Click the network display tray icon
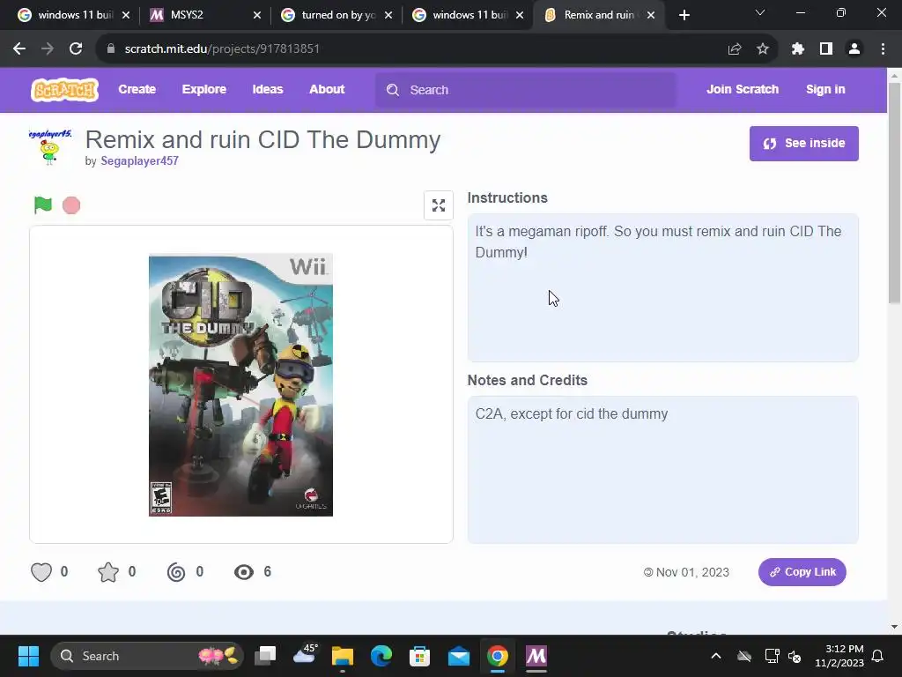Screen dimensions: 902x677 click(x=772, y=656)
